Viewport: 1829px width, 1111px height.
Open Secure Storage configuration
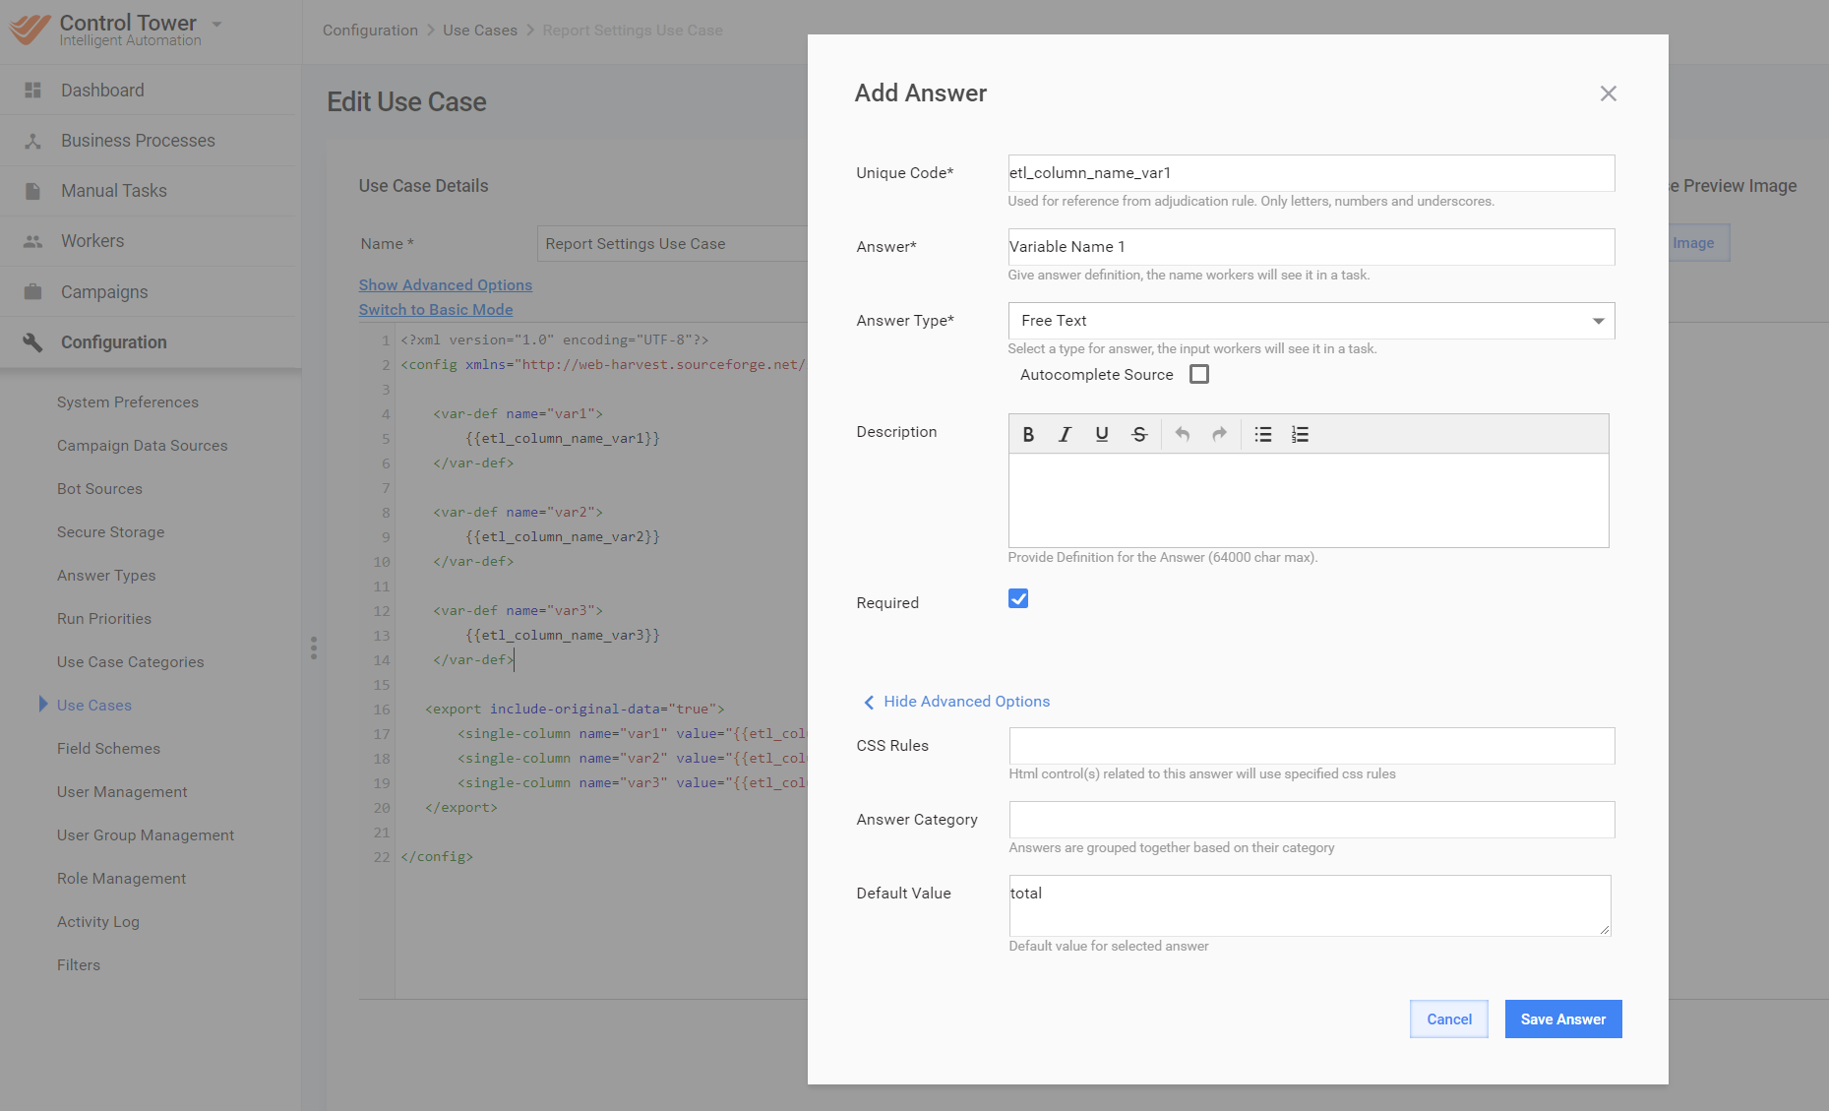[x=111, y=532]
